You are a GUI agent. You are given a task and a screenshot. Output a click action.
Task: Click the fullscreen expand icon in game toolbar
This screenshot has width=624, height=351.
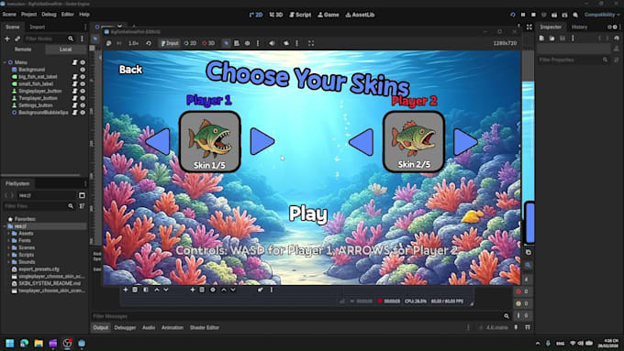[311, 43]
